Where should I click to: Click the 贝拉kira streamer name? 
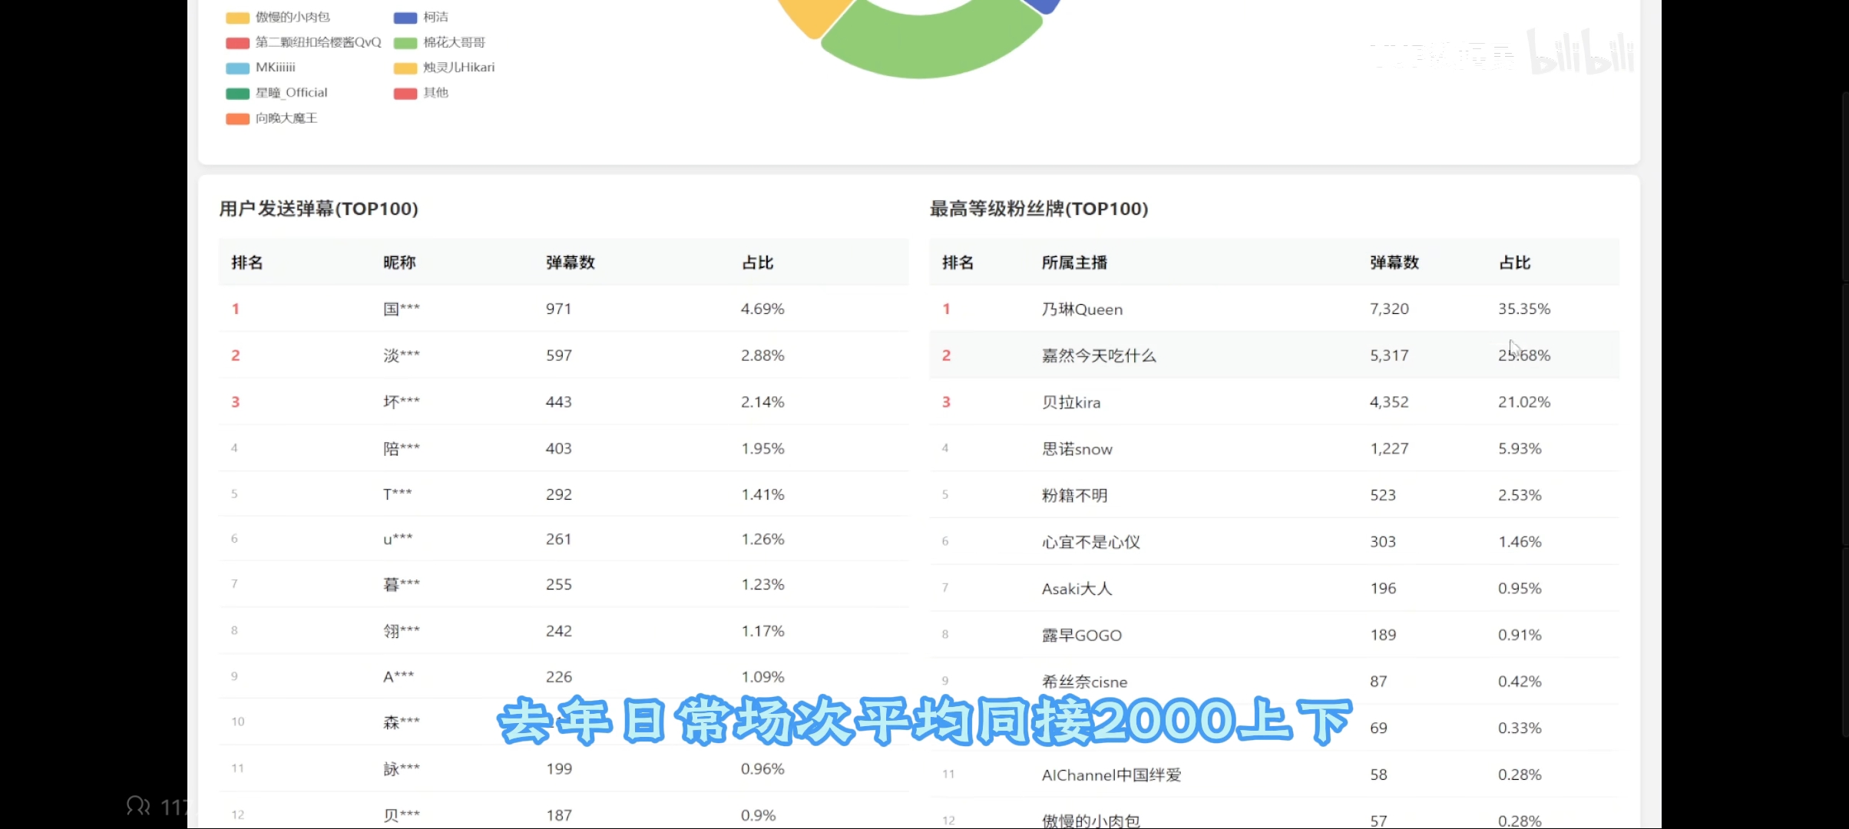coord(1070,403)
